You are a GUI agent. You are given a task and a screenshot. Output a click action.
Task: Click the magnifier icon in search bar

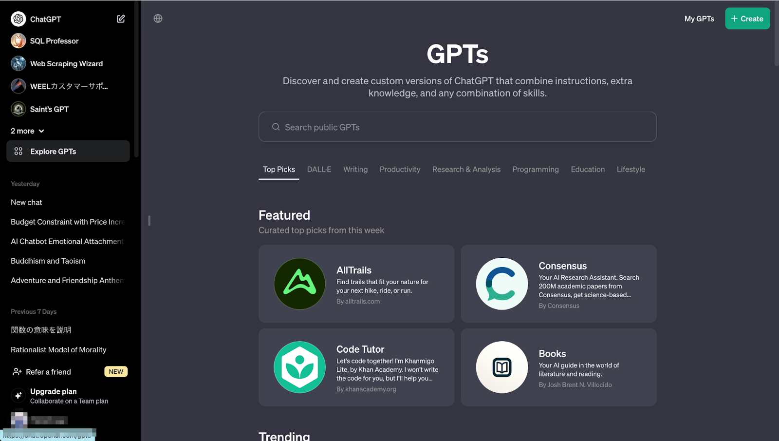pyautogui.click(x=276, y=127)
